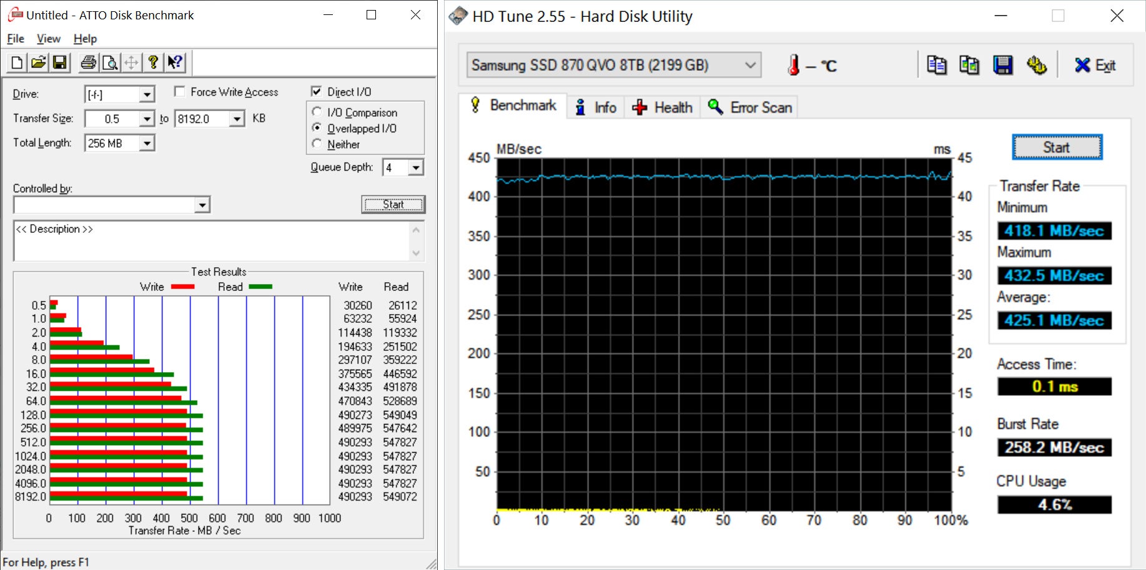This screenshot has width=1146, height=570.
Task: Open the Total Length 256 MB dropdown
Action: point(146,143)
